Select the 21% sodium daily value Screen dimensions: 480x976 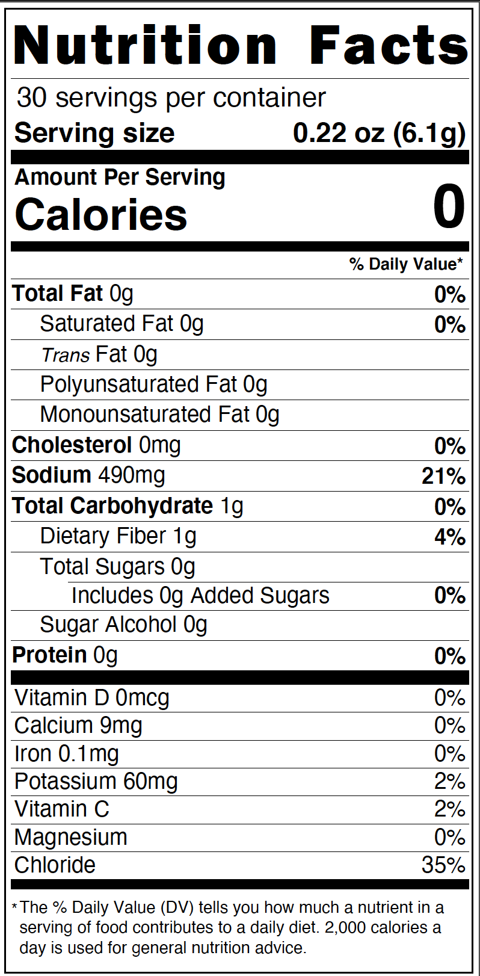[x=443, y=477]
